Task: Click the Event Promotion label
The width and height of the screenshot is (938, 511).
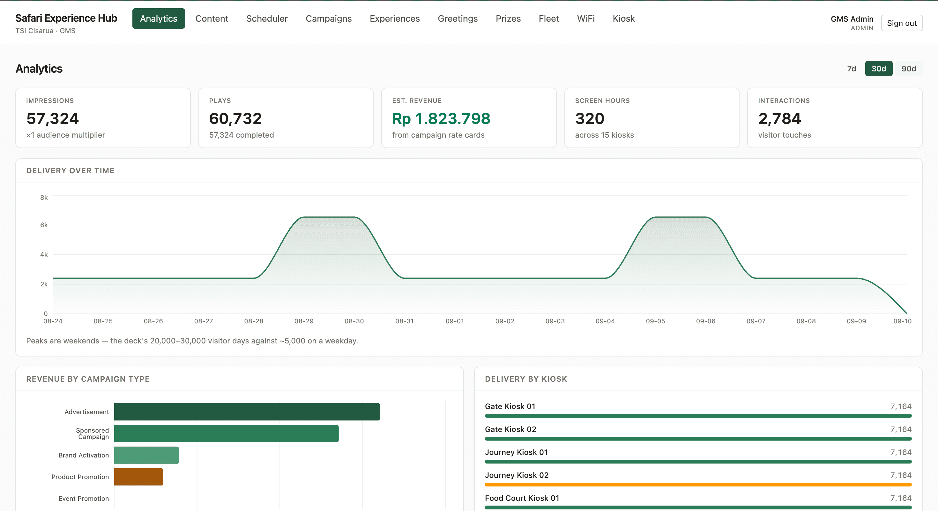Action: tap(83, 498)
